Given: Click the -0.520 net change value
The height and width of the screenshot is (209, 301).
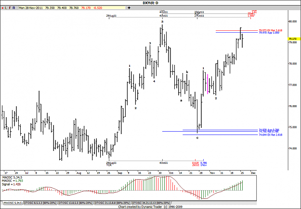Looking at the screenshot, I should coord(98,8).
